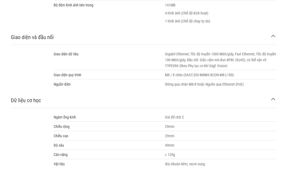Select the Độ sâu row label

pyautogui.click(x=59, y=145)
